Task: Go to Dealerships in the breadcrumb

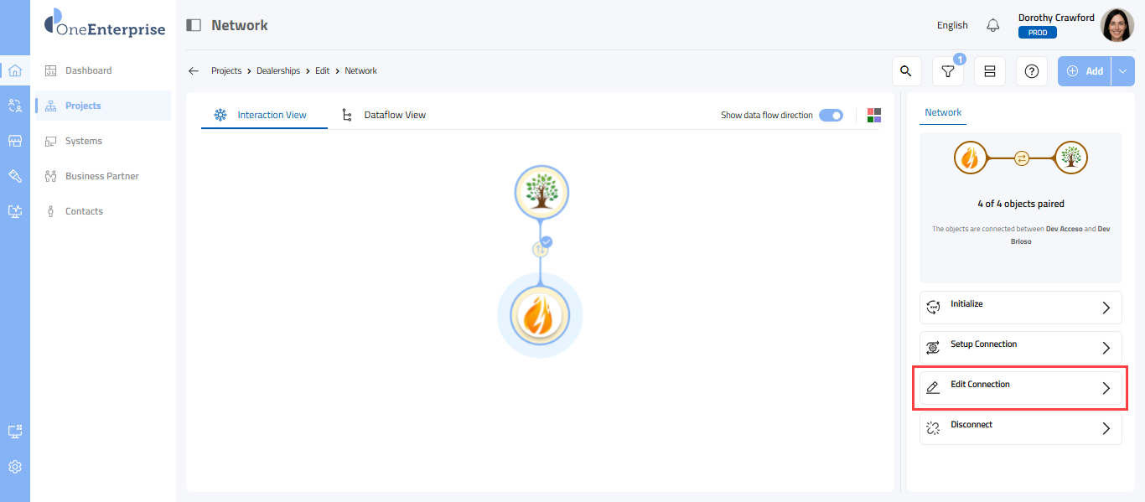Action: 278,71
